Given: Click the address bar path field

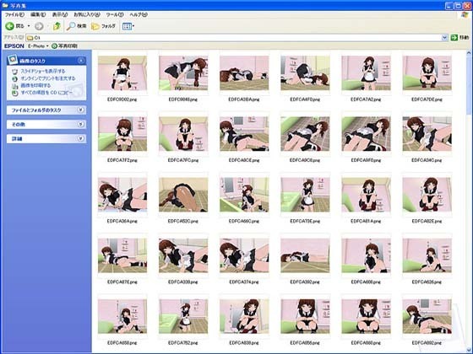Looking at the screenshot, I should pyautogui.click(x=236, y=38).
